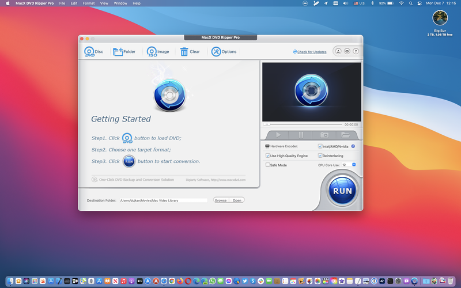Screen dimensions: 461x288
Task: Open Firefox from the Dock
Action: click(x=180, y=281)
